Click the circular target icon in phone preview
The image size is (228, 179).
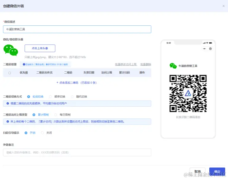pyautogui.click(x=210, y=49)
